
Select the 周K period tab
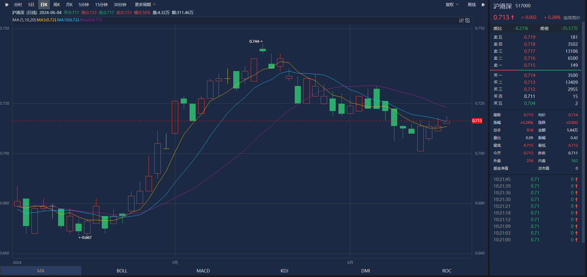(x=57, y=5)
